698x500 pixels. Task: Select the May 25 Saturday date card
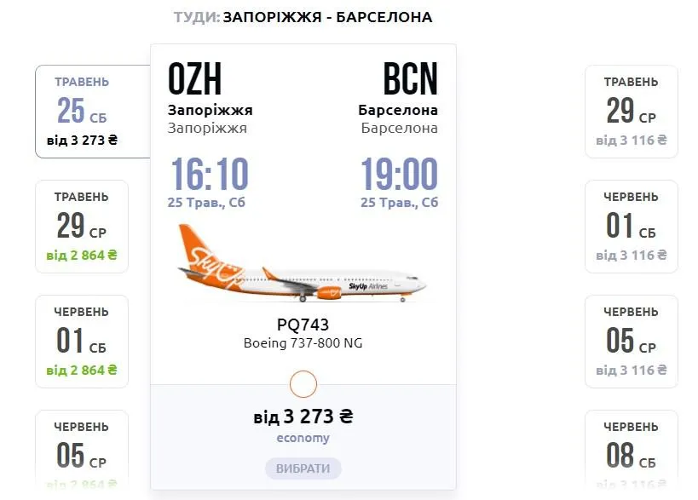point(82,108)
